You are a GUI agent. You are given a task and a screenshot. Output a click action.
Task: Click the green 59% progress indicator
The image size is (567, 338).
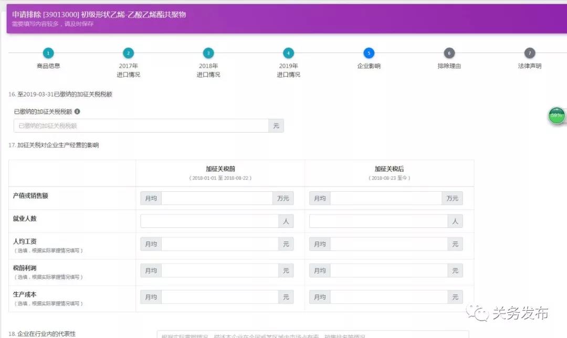[556, 115]
